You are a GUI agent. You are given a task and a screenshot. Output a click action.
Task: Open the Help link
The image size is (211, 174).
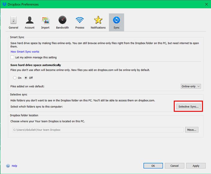14,166
